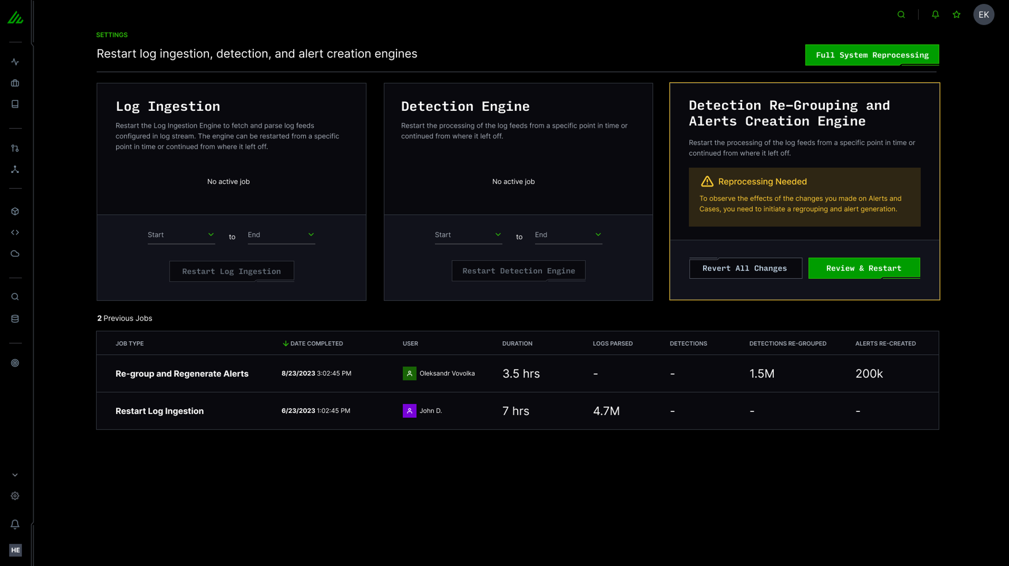Click the star favorites icon
This screenshot has height=566, width=1009.
click(957, 15)
